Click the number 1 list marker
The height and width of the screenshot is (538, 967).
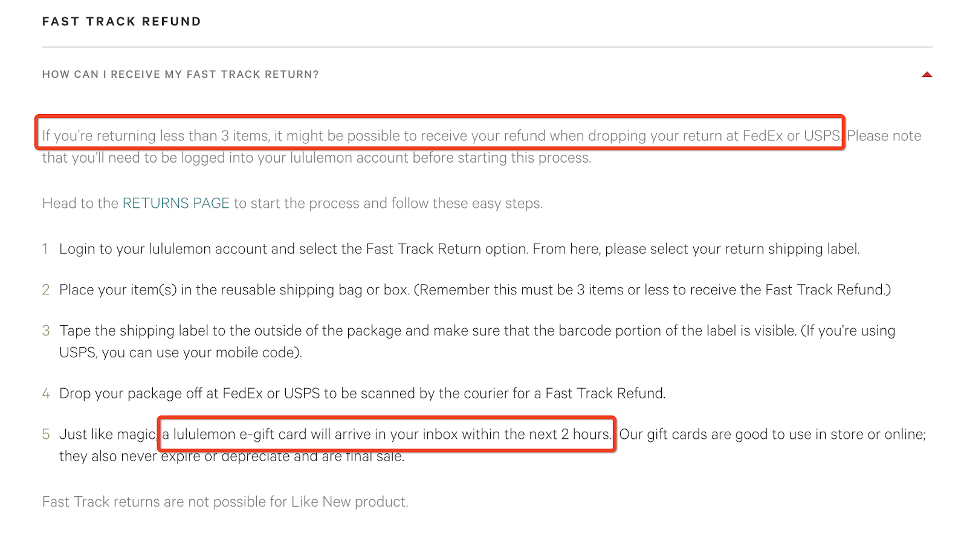pyautogui.click(x=45, y=248)
